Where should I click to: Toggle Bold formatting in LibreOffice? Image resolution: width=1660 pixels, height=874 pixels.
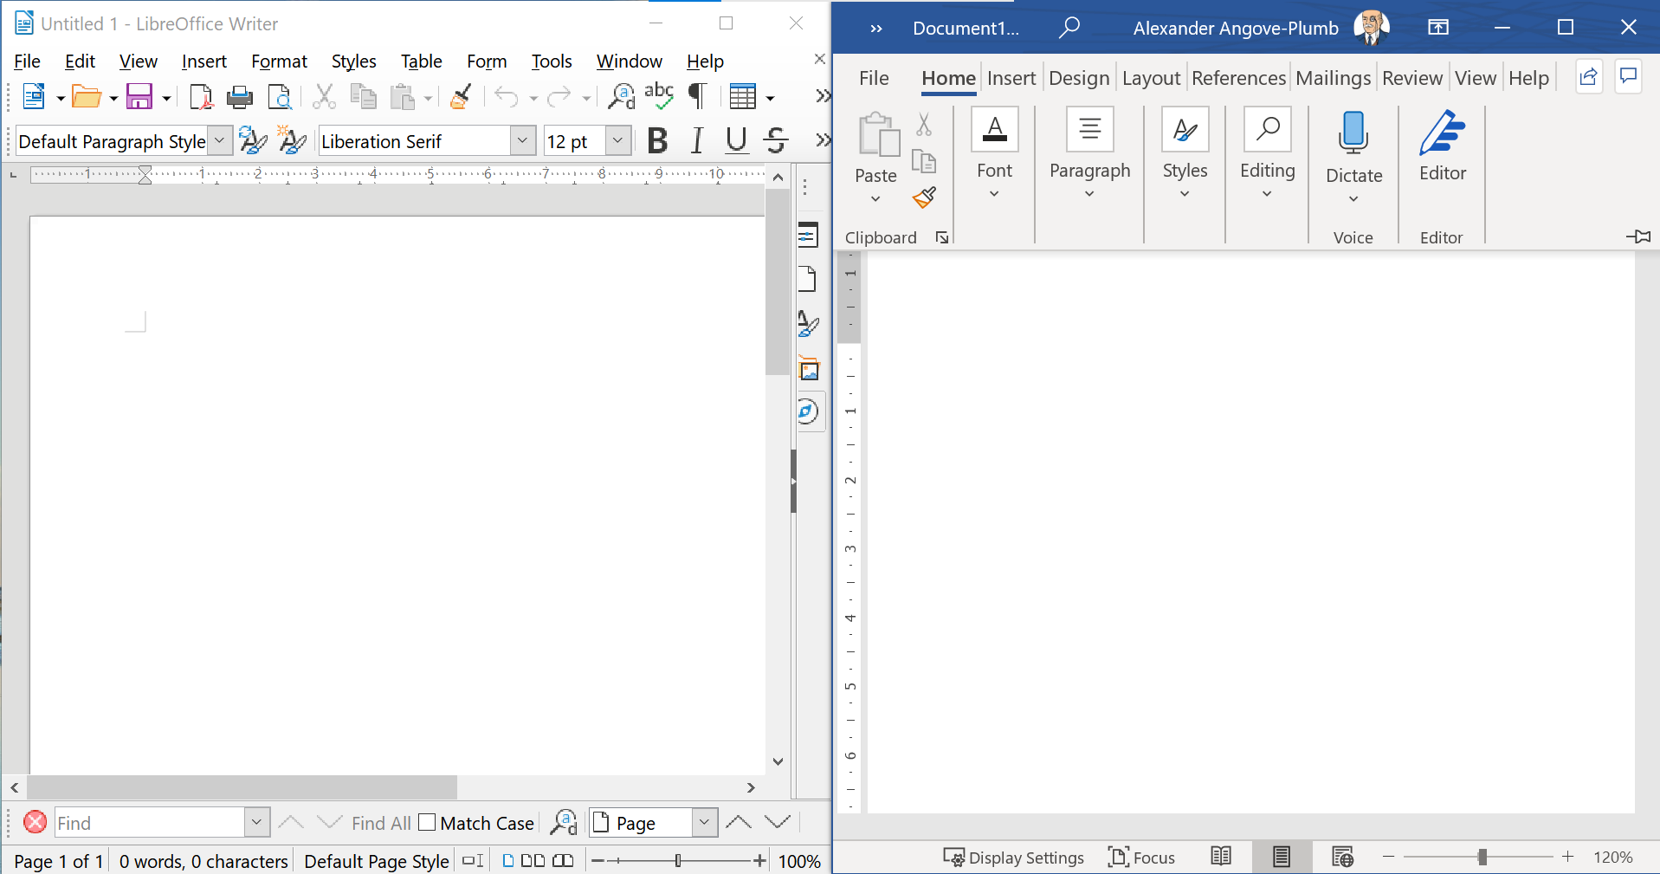657,140
